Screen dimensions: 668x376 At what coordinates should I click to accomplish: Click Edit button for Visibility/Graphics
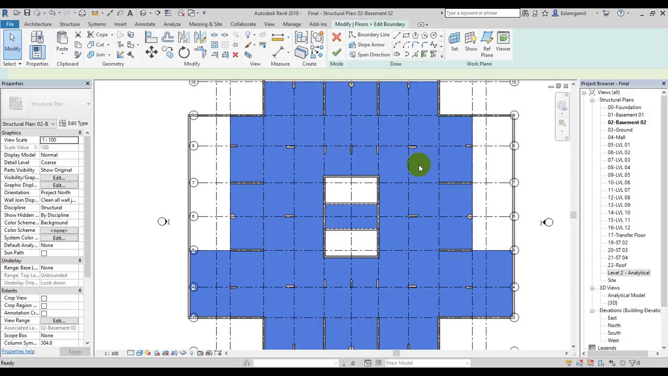(58, 178)
